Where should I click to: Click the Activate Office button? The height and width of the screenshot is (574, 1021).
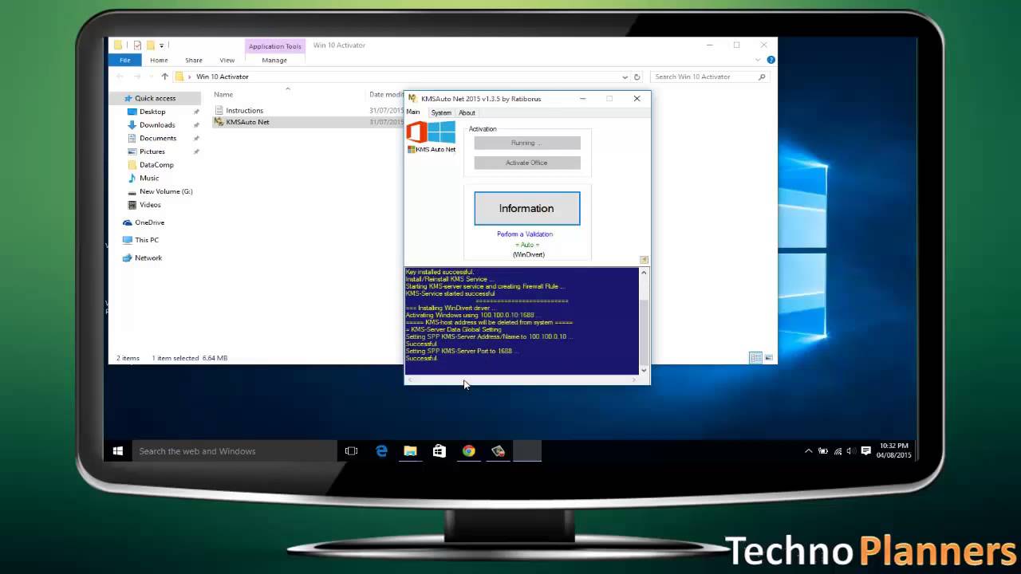point(526,163)
